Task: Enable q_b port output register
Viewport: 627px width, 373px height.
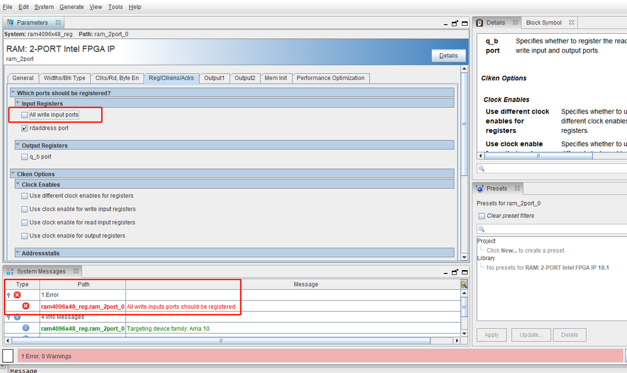Action: [24, 157]
